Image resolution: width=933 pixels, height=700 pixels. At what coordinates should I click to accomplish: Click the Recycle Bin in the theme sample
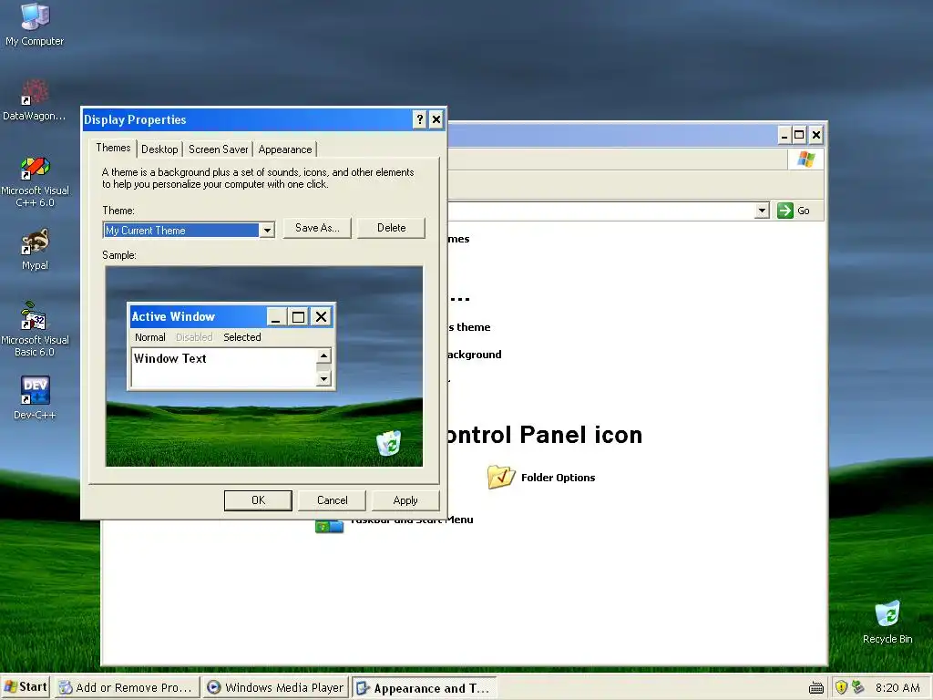coord(388,443)
